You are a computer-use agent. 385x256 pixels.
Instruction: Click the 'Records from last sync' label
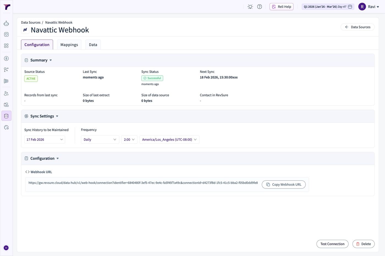click(41, 95)
